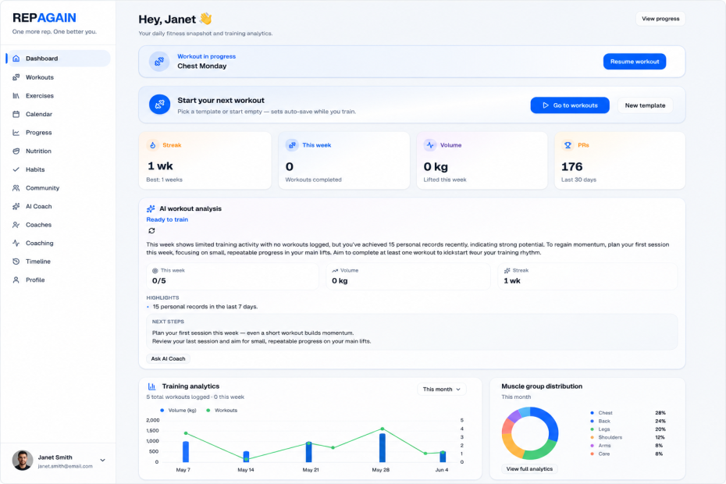Click the View full analytics button
Viewport: 726px width, 484px height.
(x=529, y=468)
